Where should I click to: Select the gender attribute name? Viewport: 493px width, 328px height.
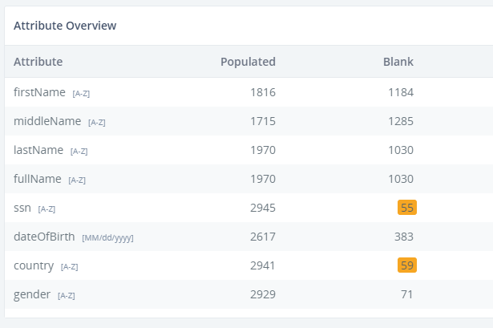[32, 295]
